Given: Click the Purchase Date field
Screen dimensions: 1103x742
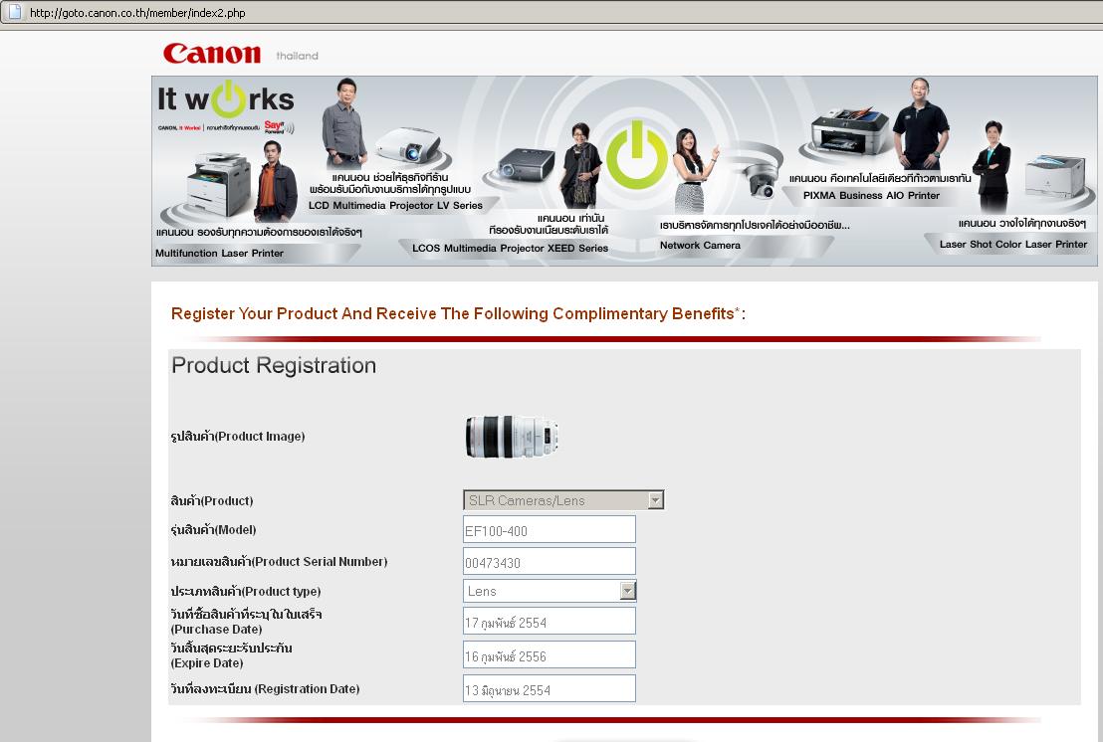Looking at the screenshot, I should 549,623.
